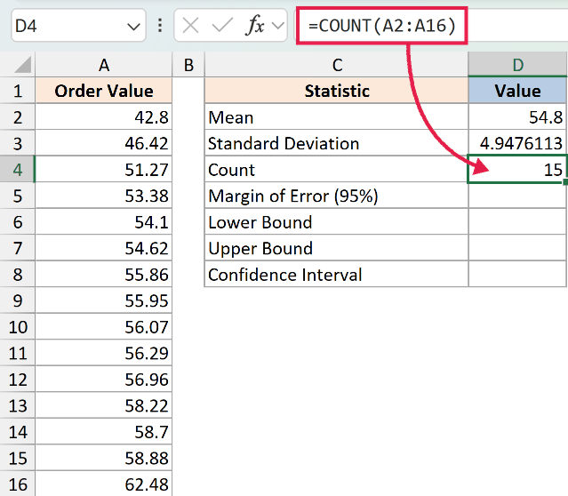Click the Margin of Error (95%) cell

pyautogui.click(x=337, y=196)
